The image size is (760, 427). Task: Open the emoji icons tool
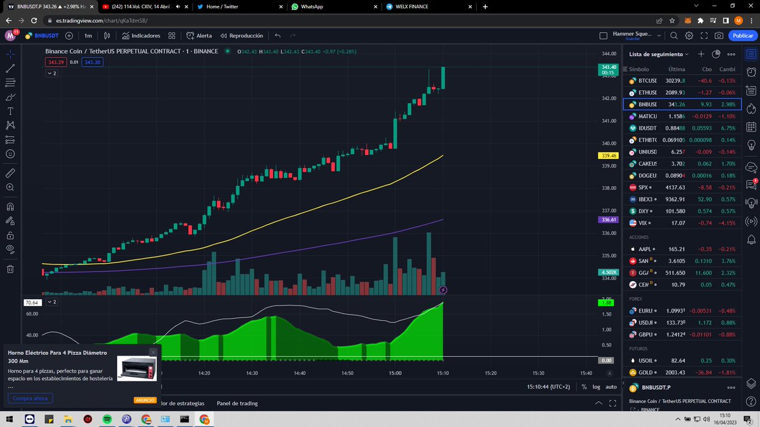(x=10, y=154)
